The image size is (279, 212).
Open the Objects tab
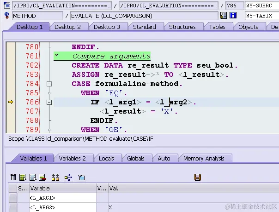[248, 27]
